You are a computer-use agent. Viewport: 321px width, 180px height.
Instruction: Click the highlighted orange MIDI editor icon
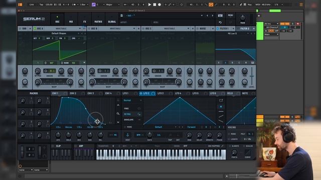[x=211, y=4]
